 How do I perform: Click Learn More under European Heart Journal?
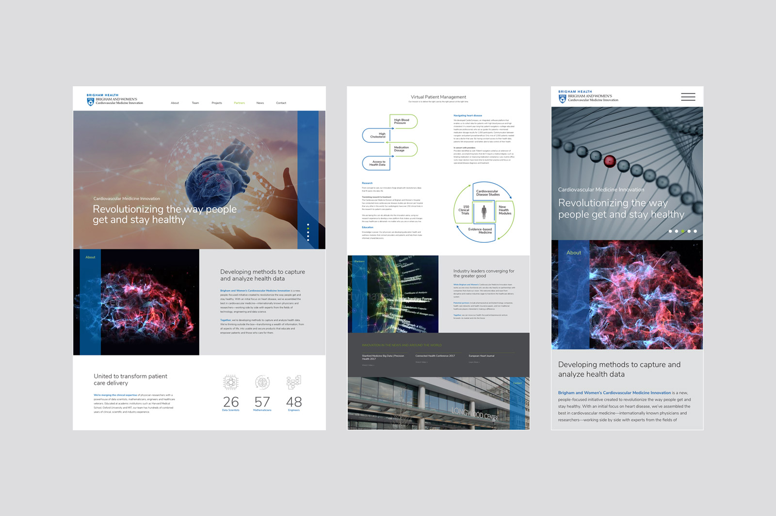click(x=474, y=362)
